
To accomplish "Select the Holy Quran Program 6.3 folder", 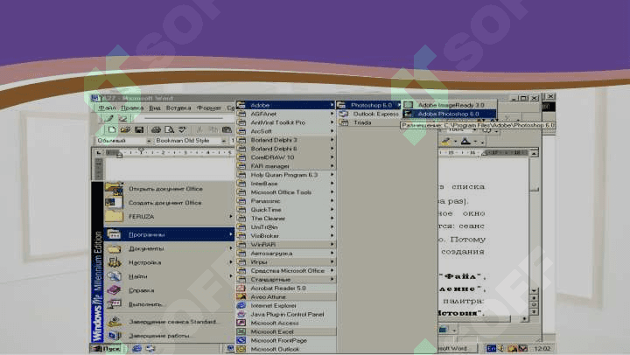I will pyautogui.click(x=285, y=175).
